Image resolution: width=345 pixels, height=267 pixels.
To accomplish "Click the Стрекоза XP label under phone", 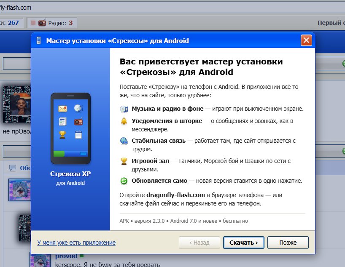I will 70,174.
